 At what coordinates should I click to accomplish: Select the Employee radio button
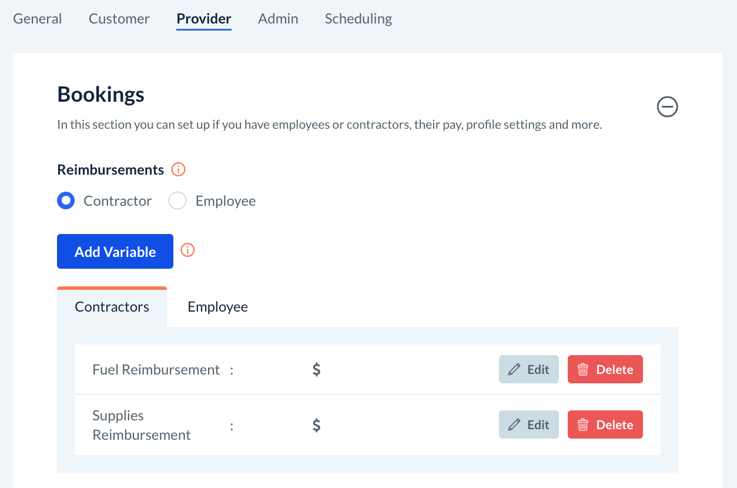pos(177,201)
